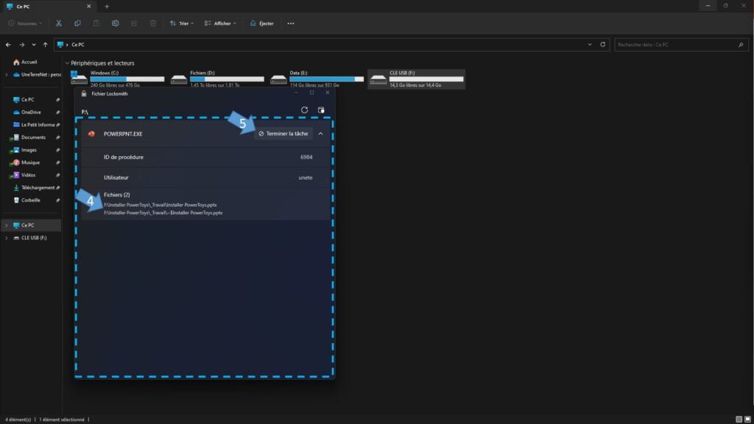Image resolution: width=754 pixels, height=424 pixels.
Task: Click the Delete trash icon in Explorer toolbar
Action: tap(153, 23)
